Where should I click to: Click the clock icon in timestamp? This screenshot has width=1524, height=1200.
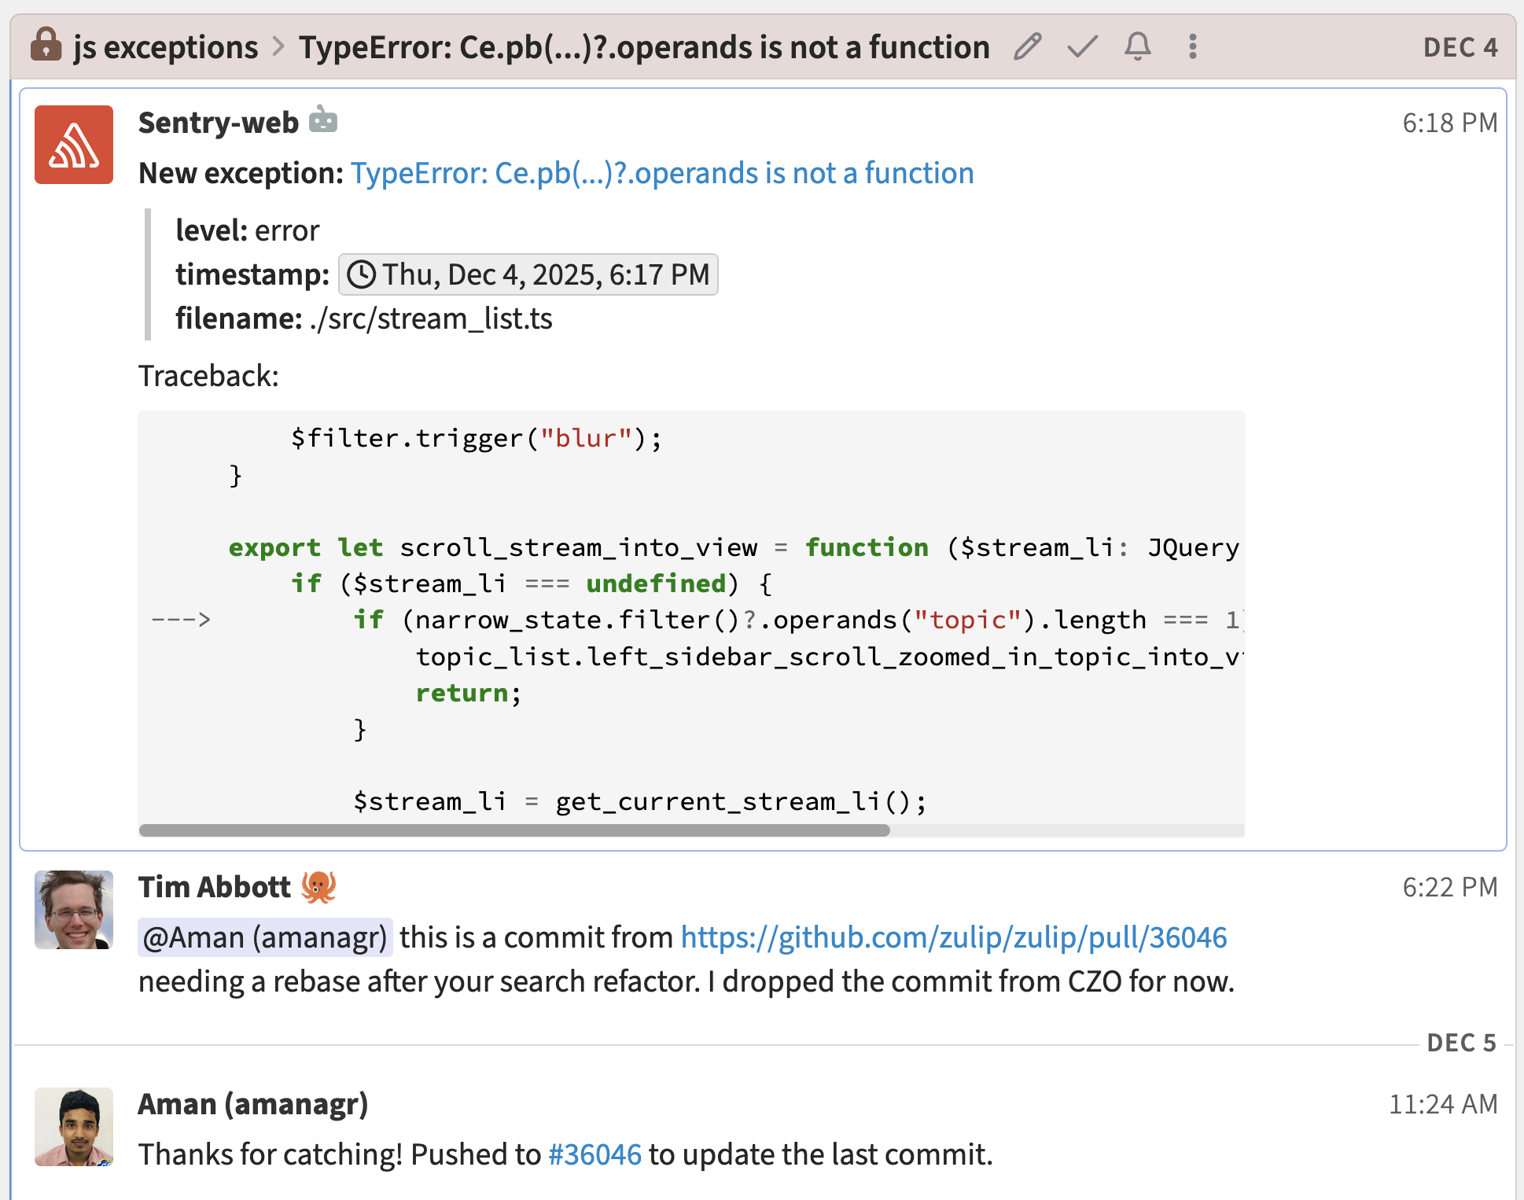(x=361, y=274)
